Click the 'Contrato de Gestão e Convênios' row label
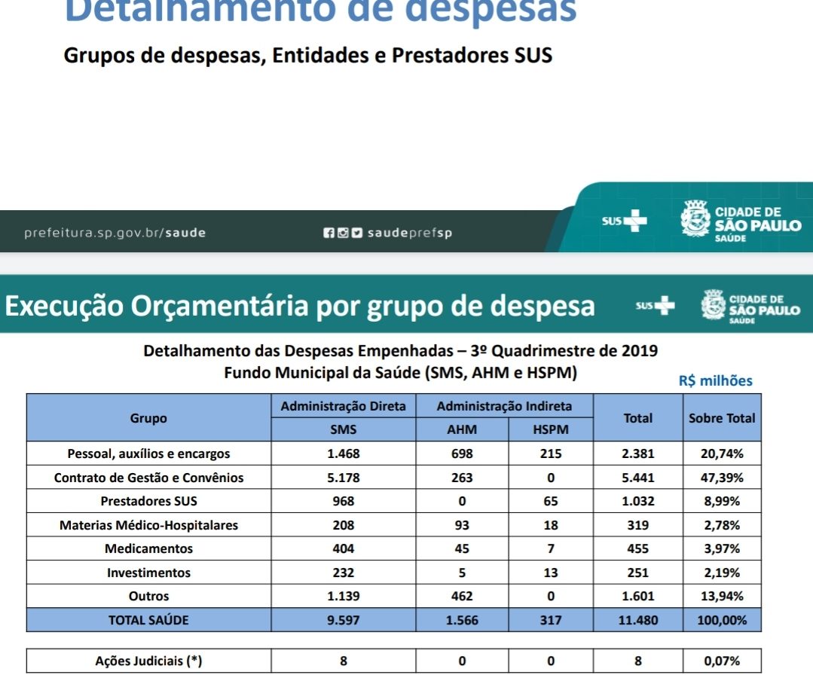 tap(148, 478)
